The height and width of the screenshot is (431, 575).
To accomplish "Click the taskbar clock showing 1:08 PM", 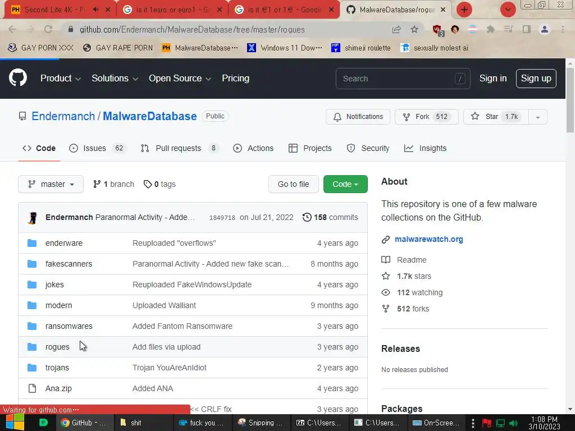I will 544,423.
